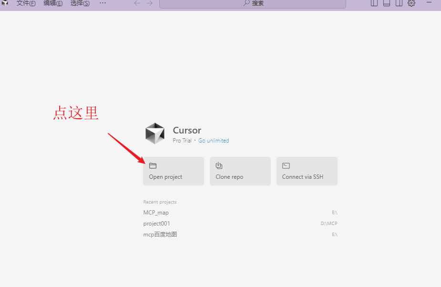Click the D:\MCP path label
Screen dimensions: 441x287
point(329,224)
